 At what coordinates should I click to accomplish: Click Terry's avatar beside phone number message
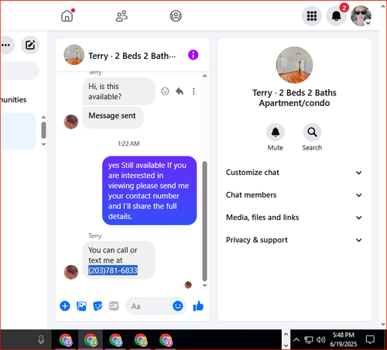[x=71, y=272]
